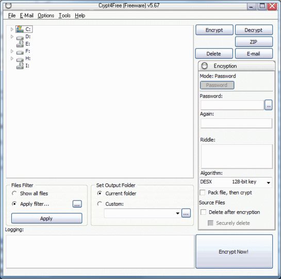Click the browse button beside Password field
281x279 pixels.
point(268,105)
